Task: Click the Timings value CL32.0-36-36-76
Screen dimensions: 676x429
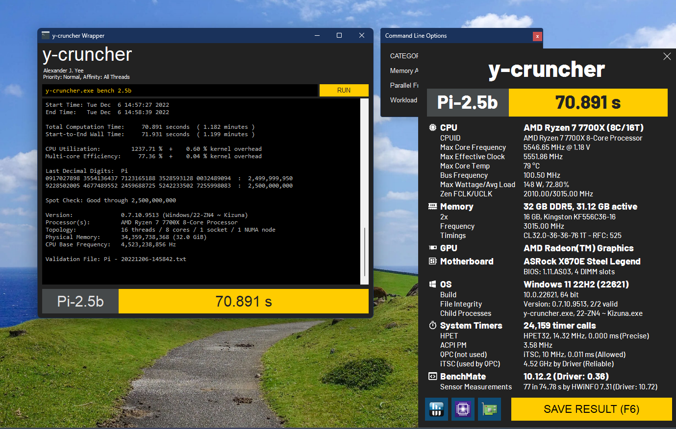Action: [x=573, y=235]
